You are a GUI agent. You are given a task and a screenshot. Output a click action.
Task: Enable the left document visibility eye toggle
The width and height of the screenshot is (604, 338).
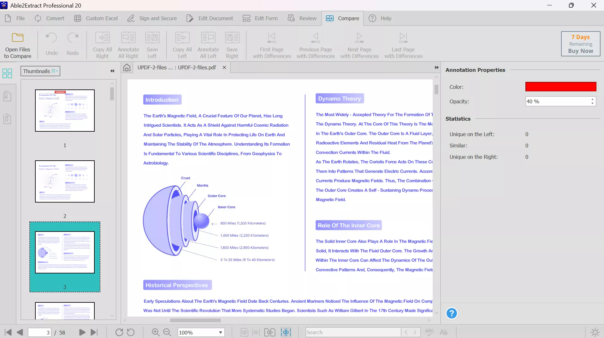[x=244, y=332]
